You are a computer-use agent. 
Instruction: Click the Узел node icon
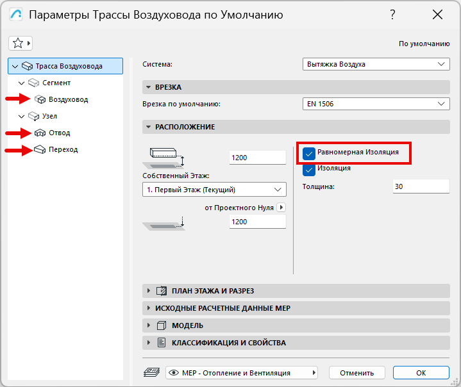point(33,117)
